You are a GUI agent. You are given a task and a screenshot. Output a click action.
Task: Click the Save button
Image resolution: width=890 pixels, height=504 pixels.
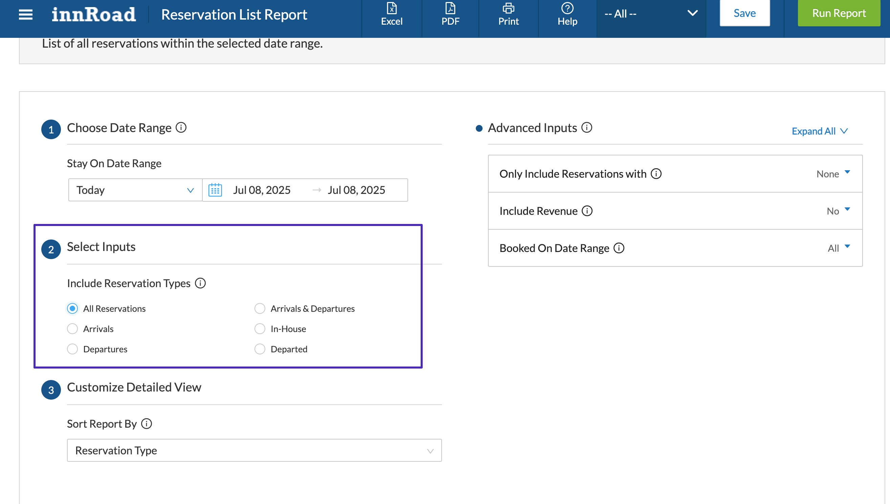[x=744, y=13]
